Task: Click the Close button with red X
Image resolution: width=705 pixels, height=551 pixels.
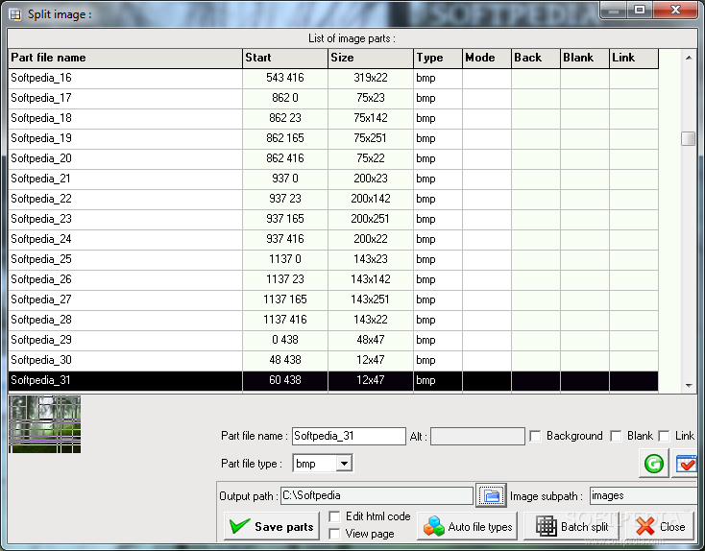Action: pyautogui.click(x=660, y=526)
